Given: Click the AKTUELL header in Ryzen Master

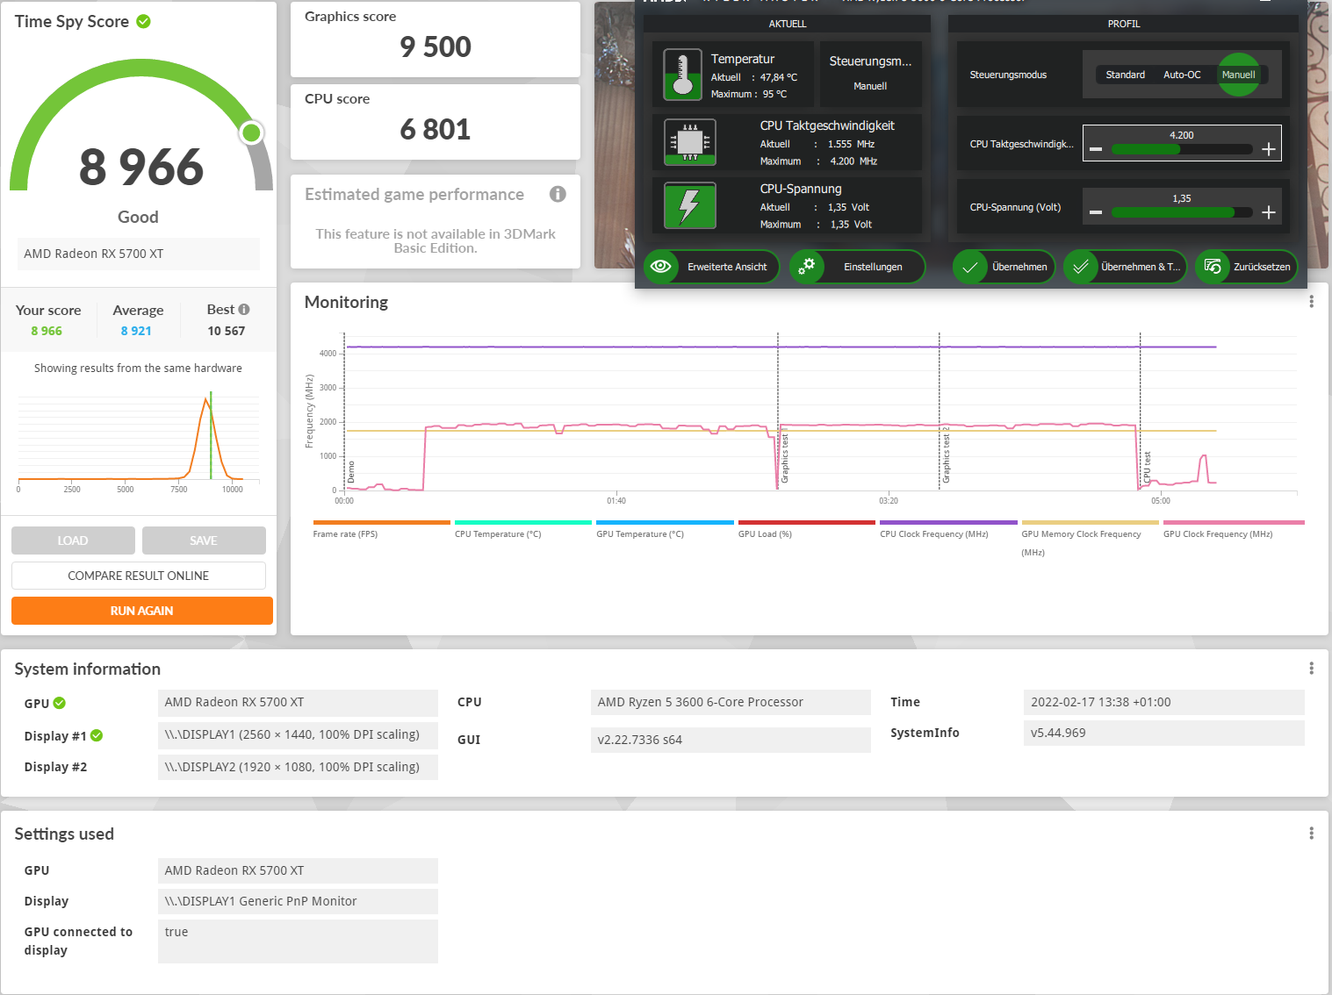Looking at the screenshot, I should pyautogui.click(x=787, y=24).
